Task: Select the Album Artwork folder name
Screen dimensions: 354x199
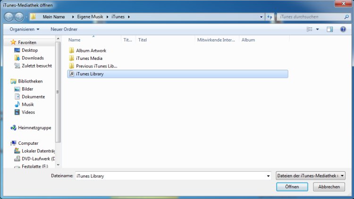Action: coord(91,50)
